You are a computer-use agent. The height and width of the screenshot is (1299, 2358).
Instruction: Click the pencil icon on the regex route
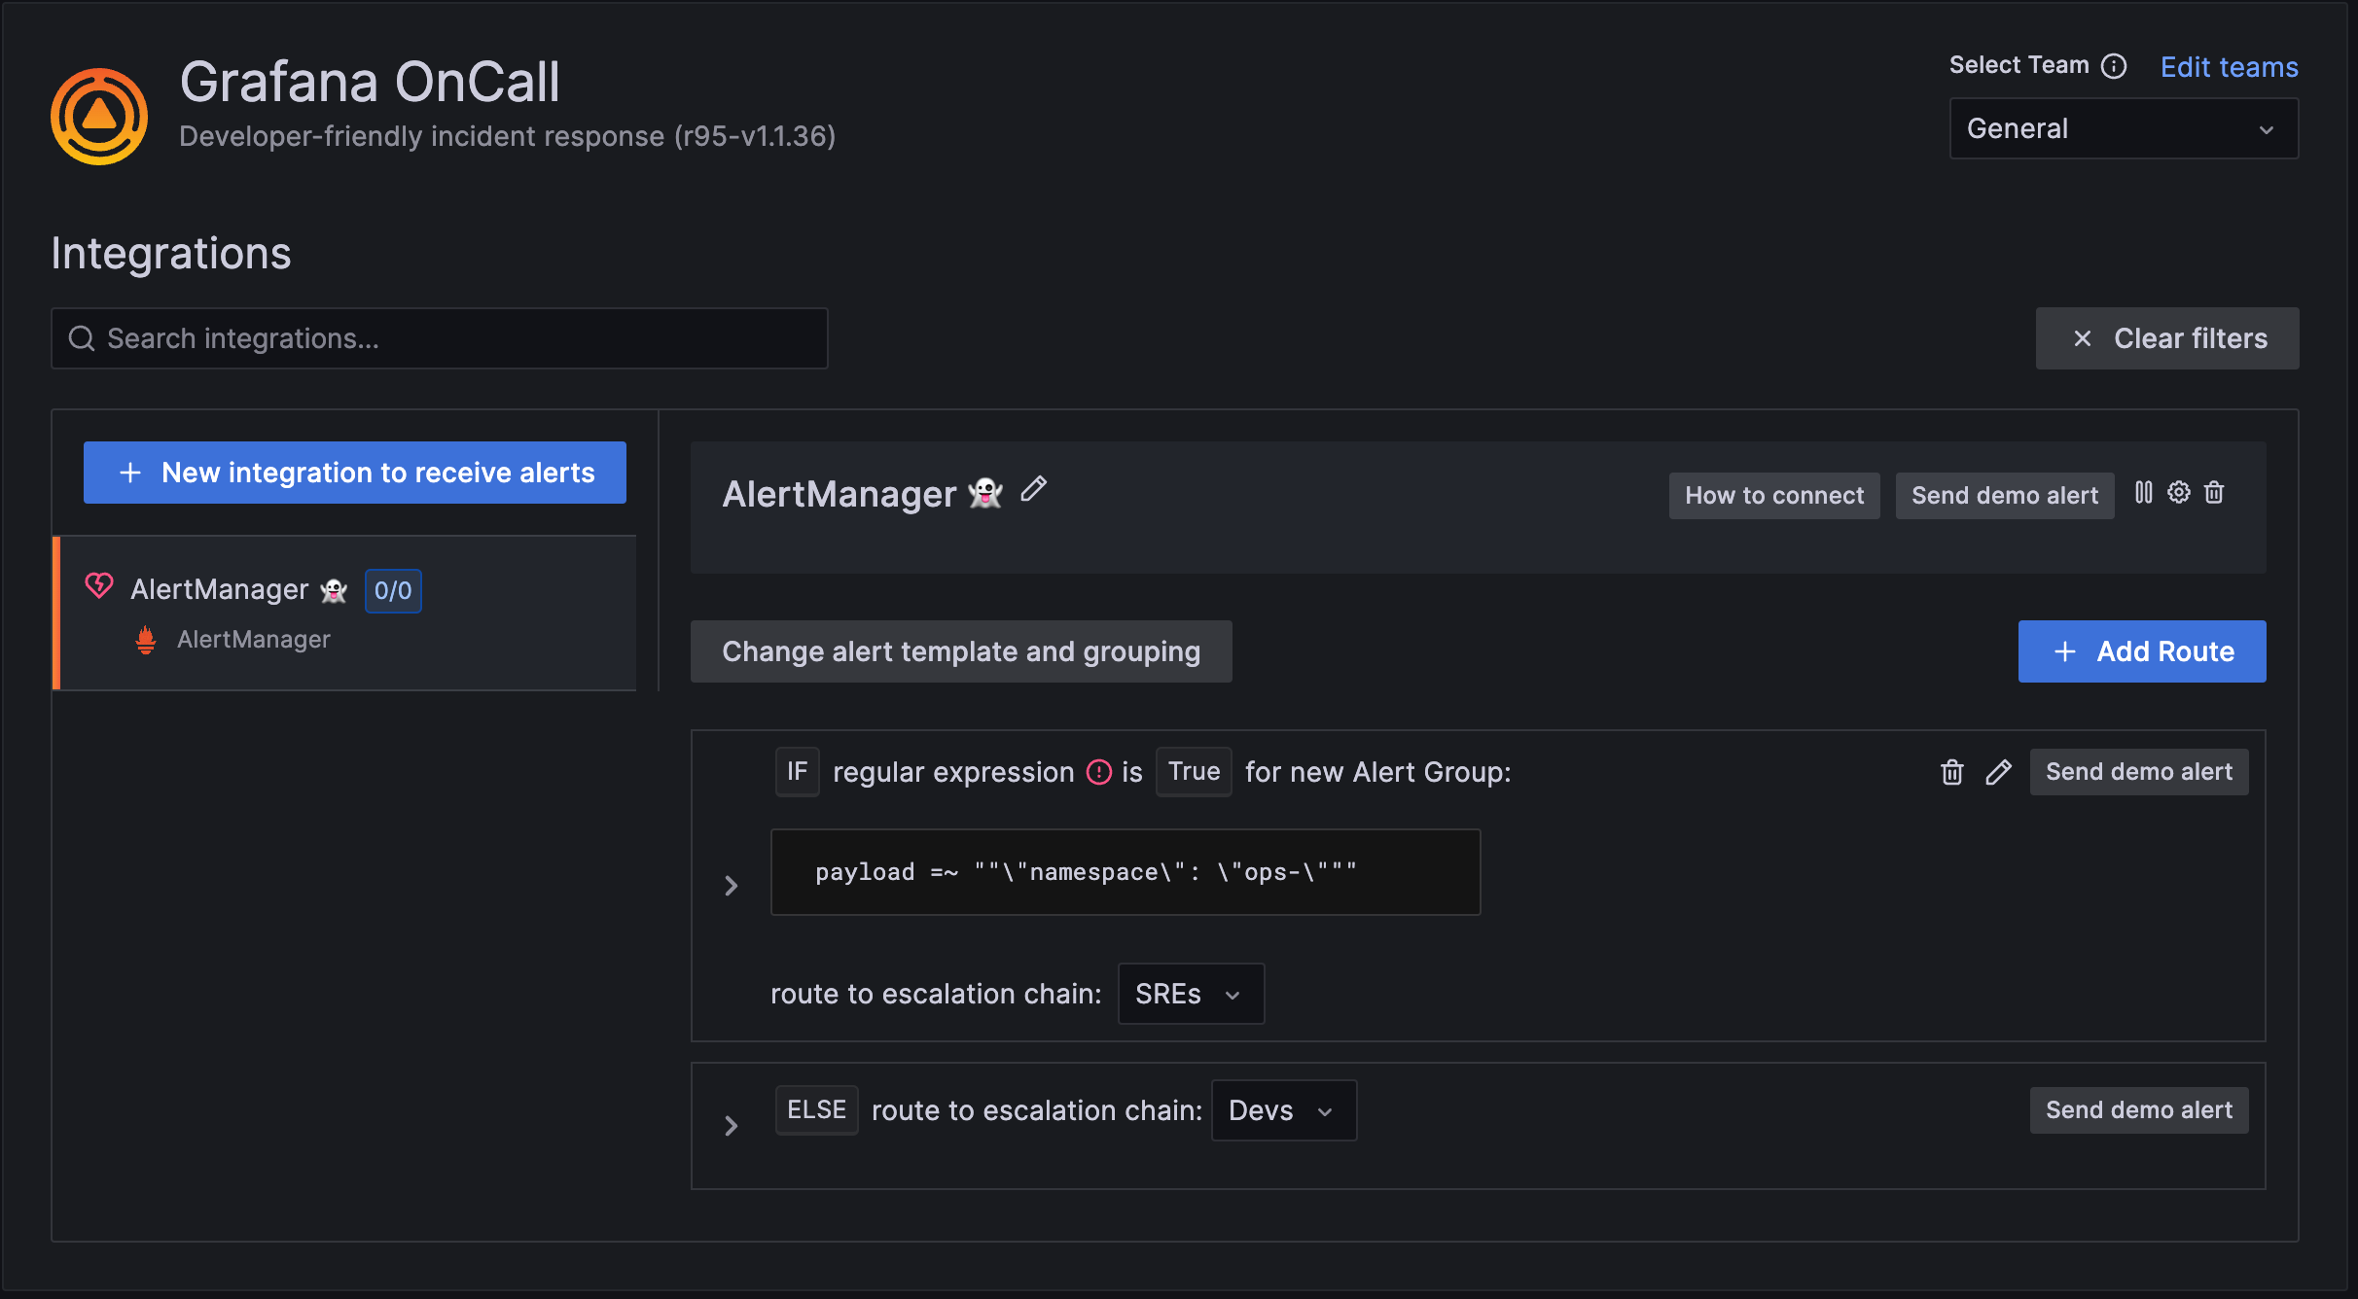point(2000,772)
